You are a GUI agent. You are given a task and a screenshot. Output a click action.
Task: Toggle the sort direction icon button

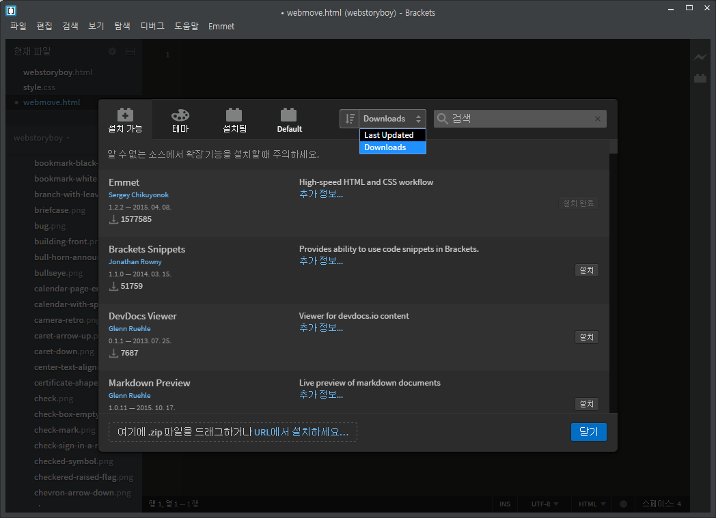[349, 119]
